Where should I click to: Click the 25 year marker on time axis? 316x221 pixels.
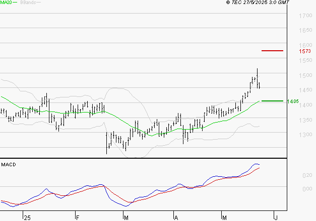point(27,217)
